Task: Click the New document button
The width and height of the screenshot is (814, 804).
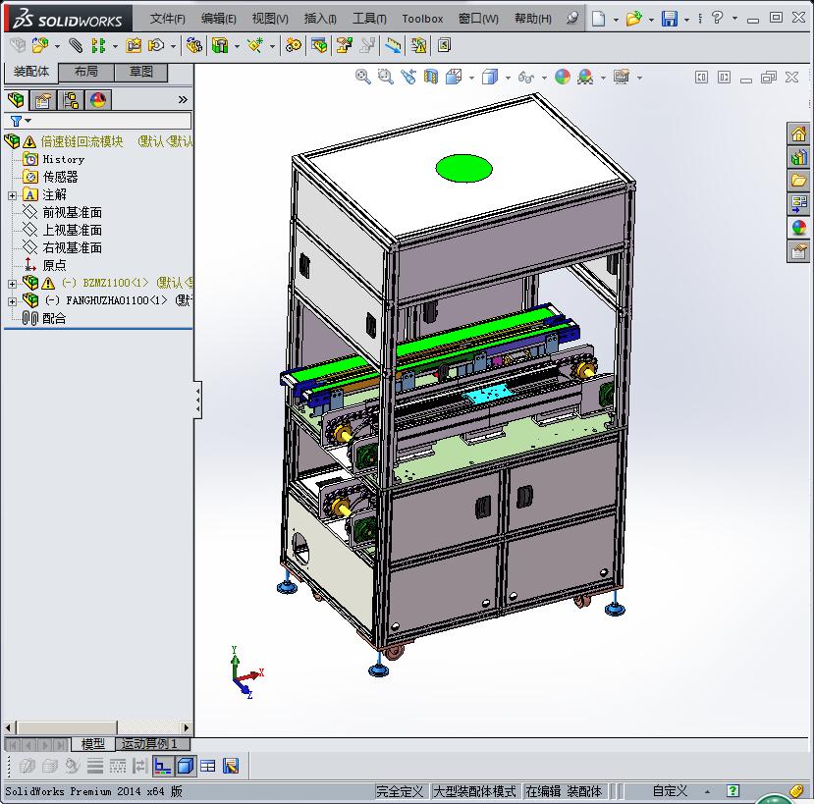Action: (599, 19)
